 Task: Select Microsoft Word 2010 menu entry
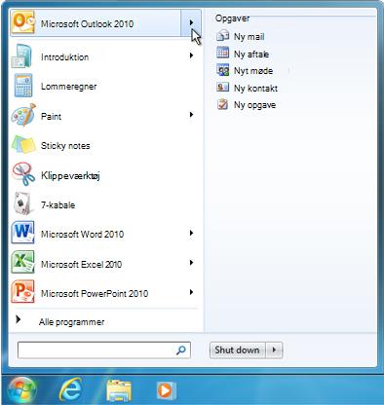[x=104, y=234]
